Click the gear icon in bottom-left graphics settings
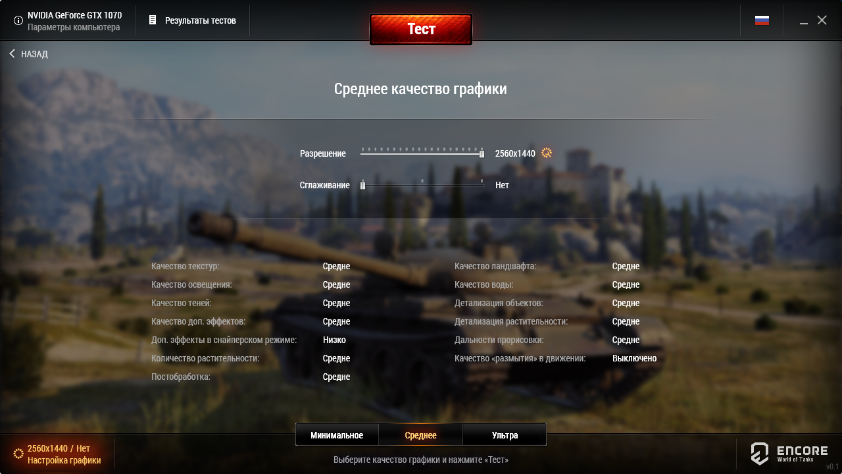This screenshot has width=842, height=474. (18, 454)
